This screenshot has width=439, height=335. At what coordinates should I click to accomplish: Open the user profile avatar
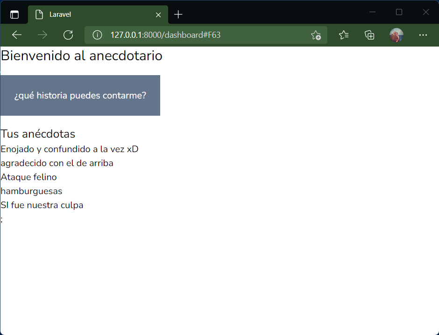396,35
